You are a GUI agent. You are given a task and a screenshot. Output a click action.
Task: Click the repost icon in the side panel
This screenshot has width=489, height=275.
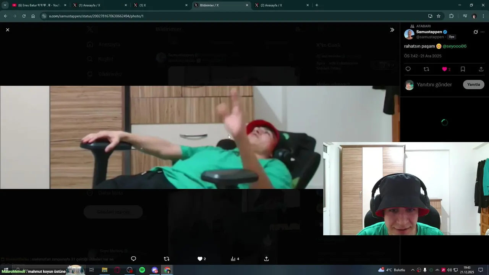[x=426, y=69]
